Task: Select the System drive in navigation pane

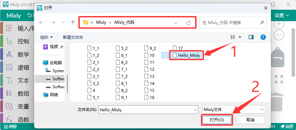Action: [55, 71]
